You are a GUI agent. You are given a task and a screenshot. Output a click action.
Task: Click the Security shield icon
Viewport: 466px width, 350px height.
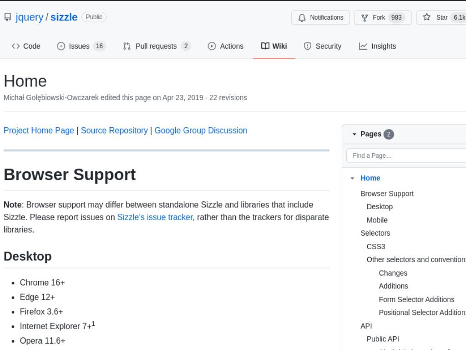[x=307, y=46]
